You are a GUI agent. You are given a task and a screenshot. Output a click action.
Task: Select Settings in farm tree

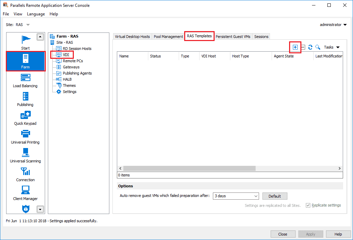[66, 92]
